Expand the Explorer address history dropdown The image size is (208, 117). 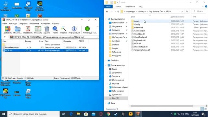pyautogui.click(x=182, y=12)
